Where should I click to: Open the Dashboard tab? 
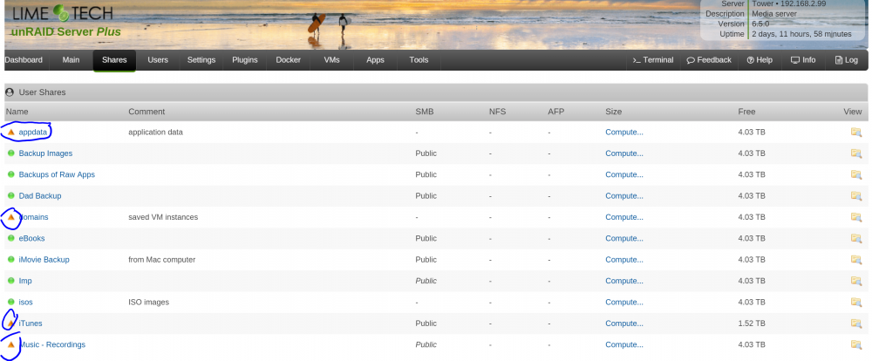(x=24, y=60)
